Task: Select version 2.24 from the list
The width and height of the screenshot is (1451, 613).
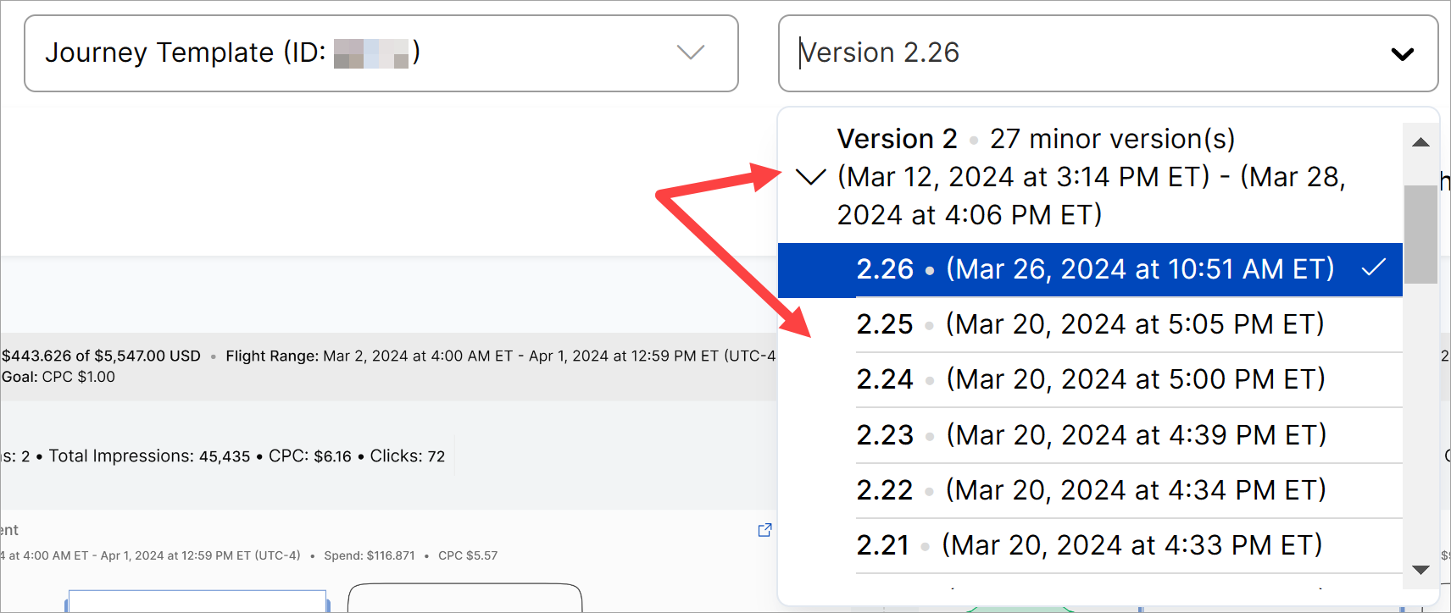Action: coord(1090,379)
